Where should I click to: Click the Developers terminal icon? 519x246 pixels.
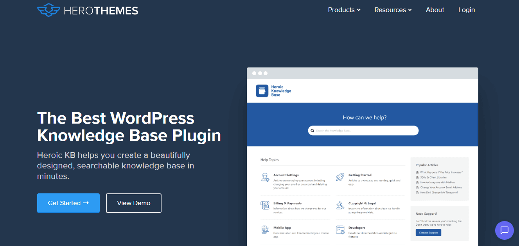340,230
